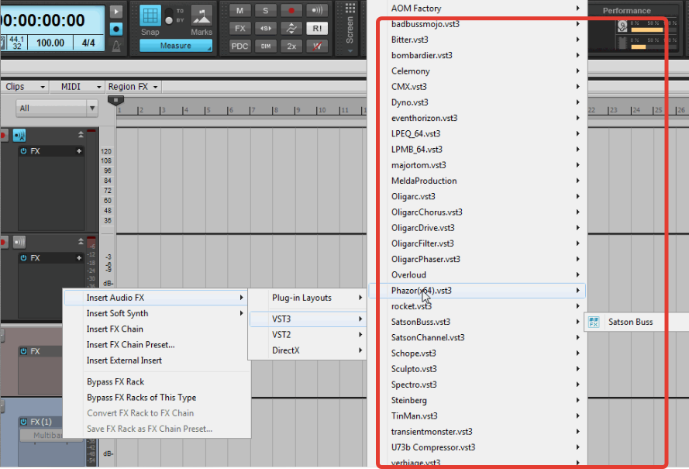Click the plus icon on second FX rack
689x469 pixels.
tap(79, 258)
